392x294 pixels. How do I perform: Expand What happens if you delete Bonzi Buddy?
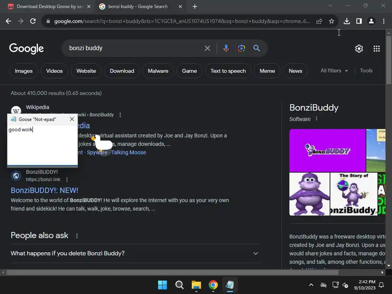point(136,253)
